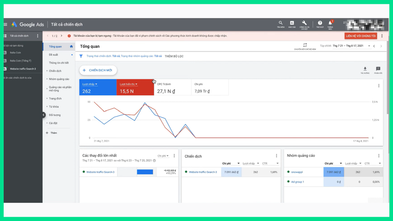Click the Tổng quan home icon
393x221 pixels.
pos(71,46)
